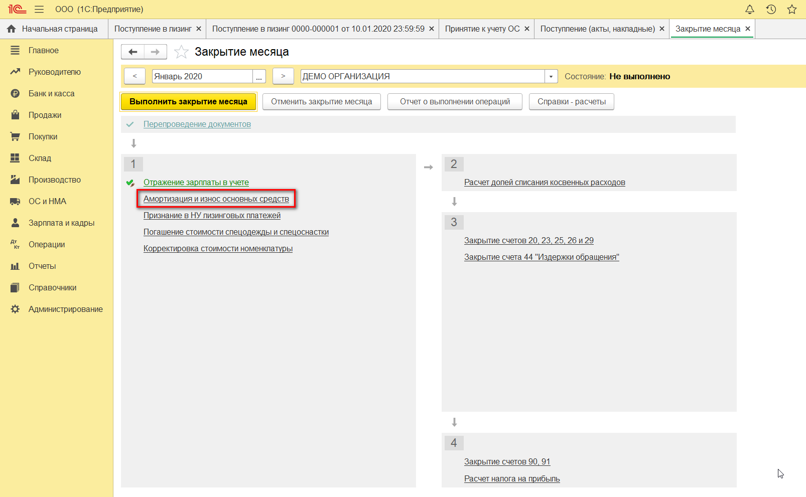This screenshot has width=806, height=497.
Task: Click the favorites star in title bar
Action: point(792,10)
